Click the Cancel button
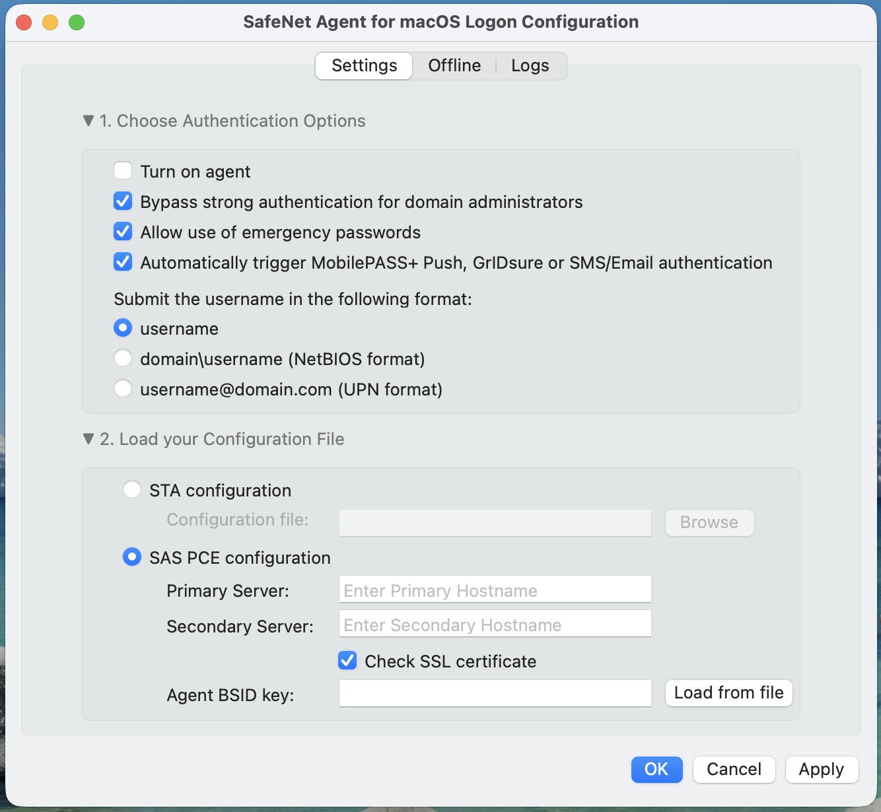 pyautogui.click(x=734, y=770)
